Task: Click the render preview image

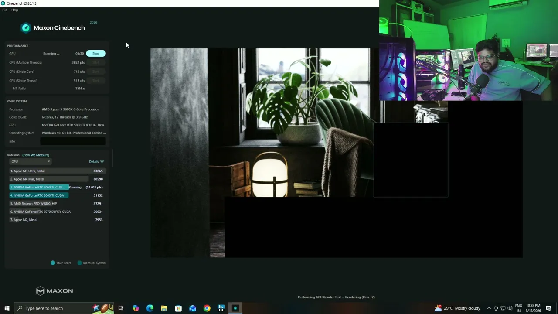Action: coord(337,153)
